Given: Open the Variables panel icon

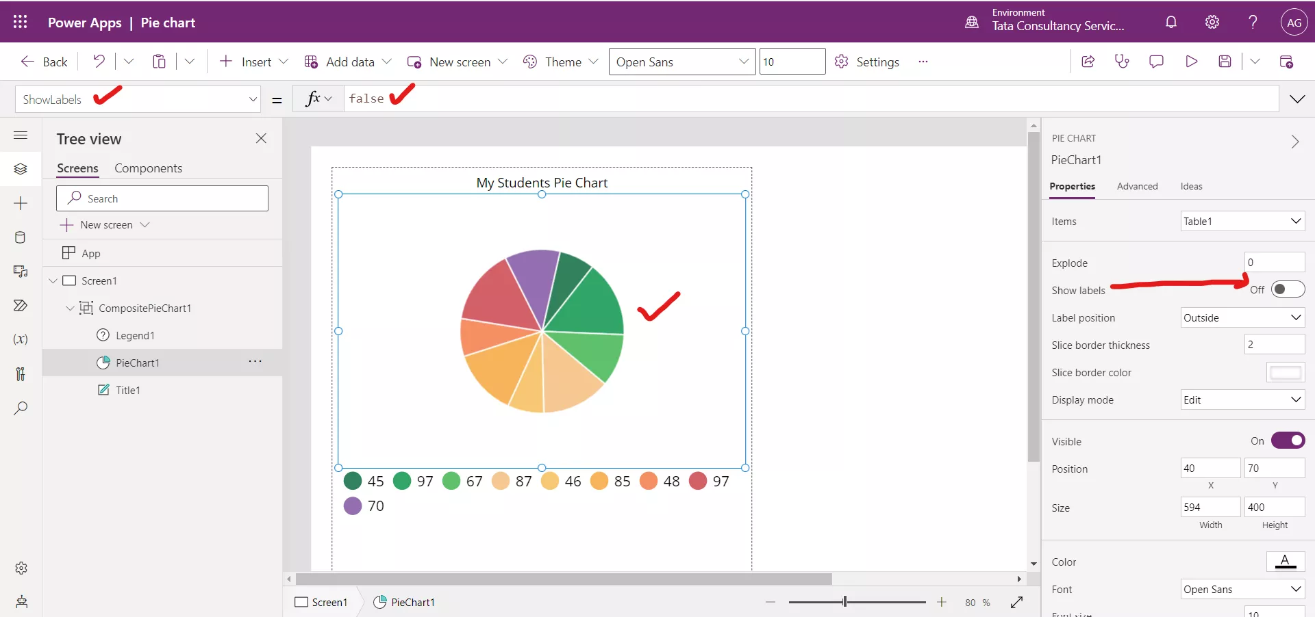Looking at the screenshot, I should click(21, 339).
